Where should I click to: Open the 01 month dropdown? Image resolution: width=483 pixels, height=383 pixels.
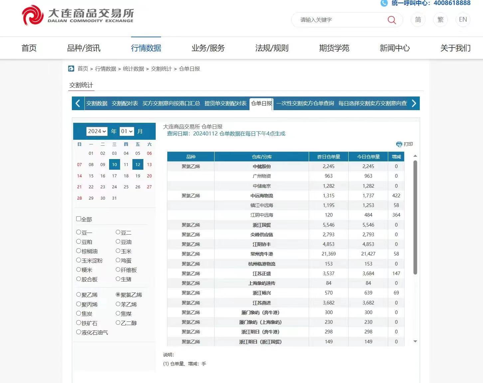tap(127, 131)
